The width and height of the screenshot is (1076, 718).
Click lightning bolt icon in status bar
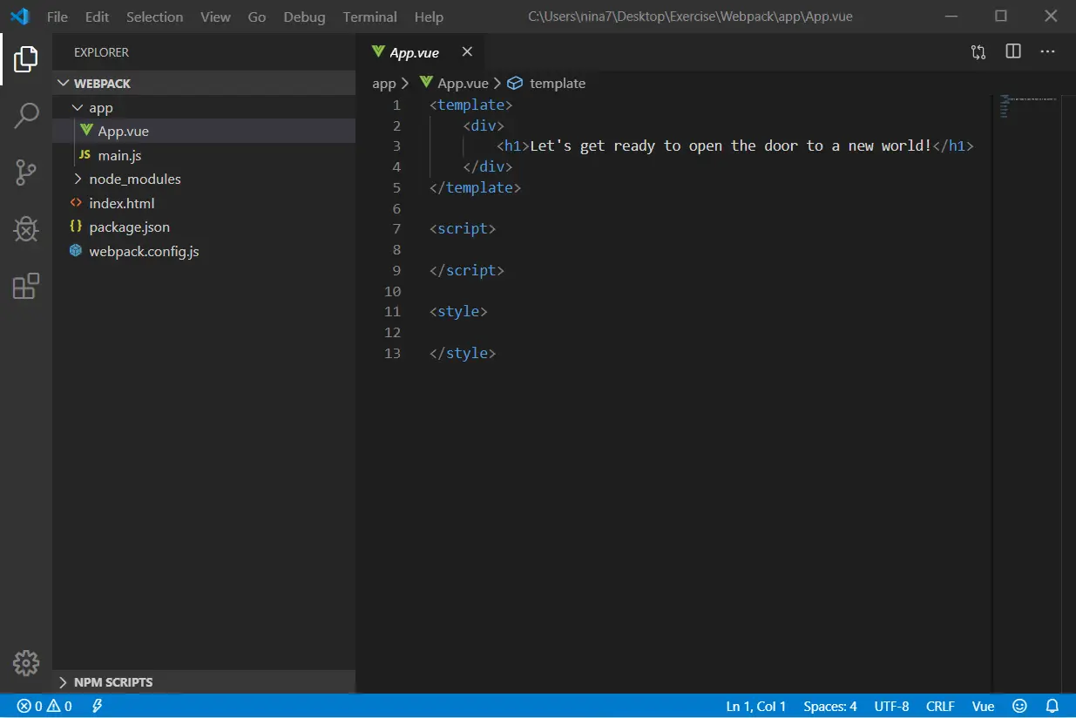coord(98,706)
